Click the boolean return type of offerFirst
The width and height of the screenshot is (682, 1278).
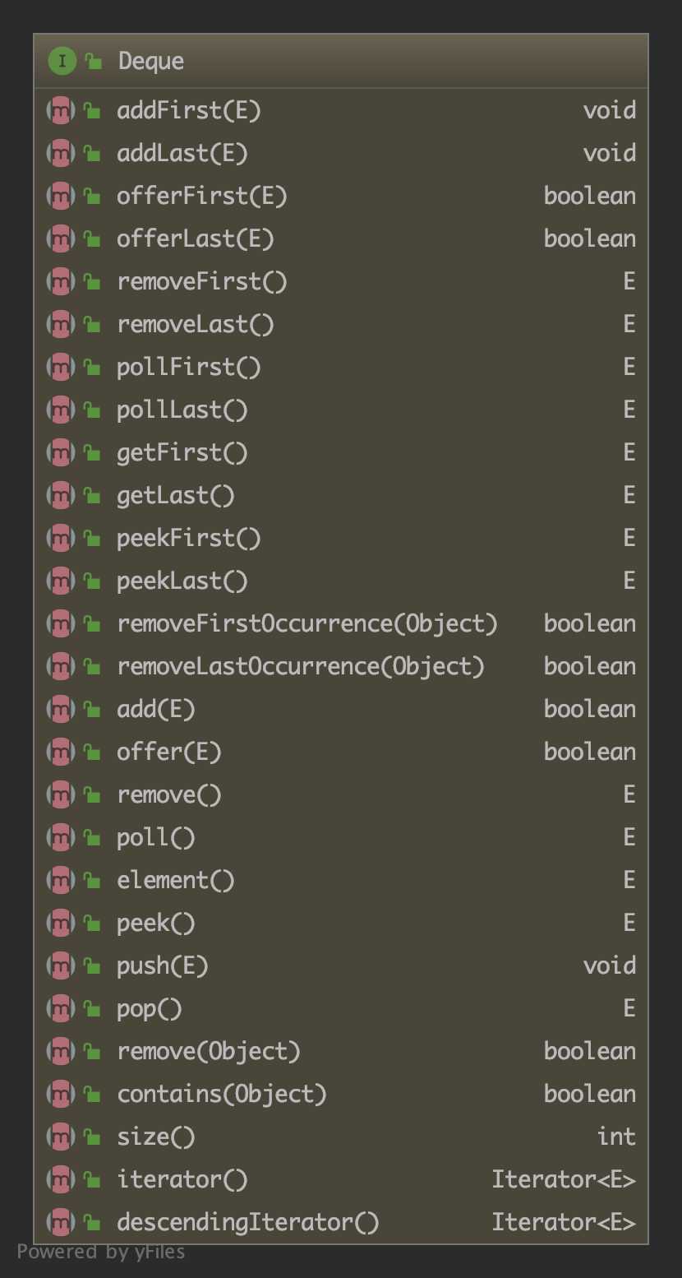click(589, 196)
